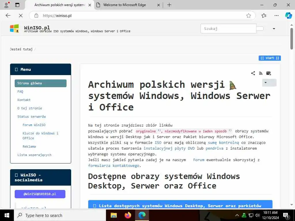Show hidden tray icons chevron
295x221 pixels.
coord(237,215)
